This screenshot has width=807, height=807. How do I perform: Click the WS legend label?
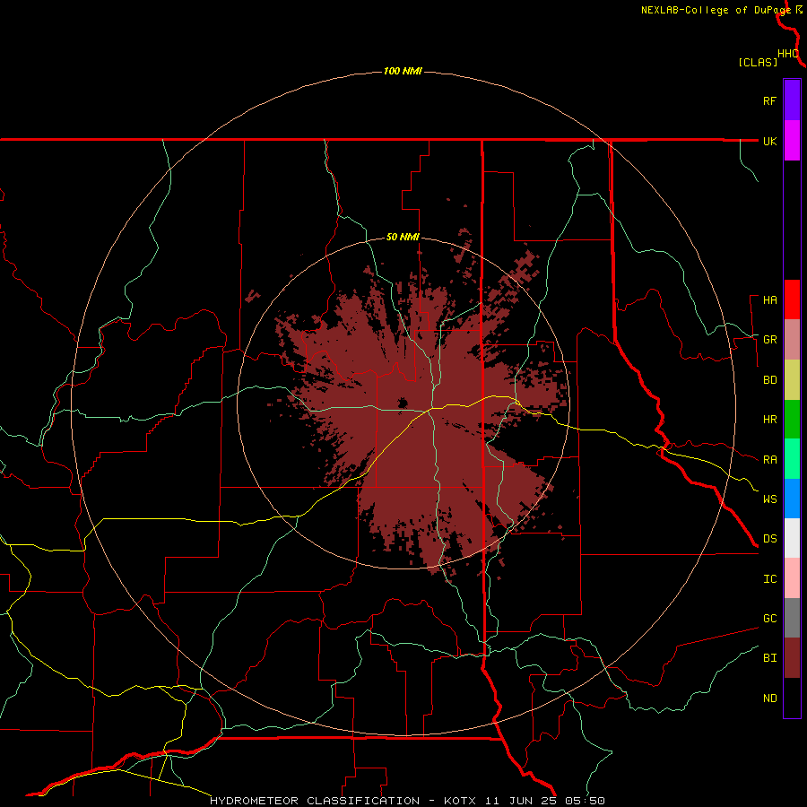click(769, 499)
